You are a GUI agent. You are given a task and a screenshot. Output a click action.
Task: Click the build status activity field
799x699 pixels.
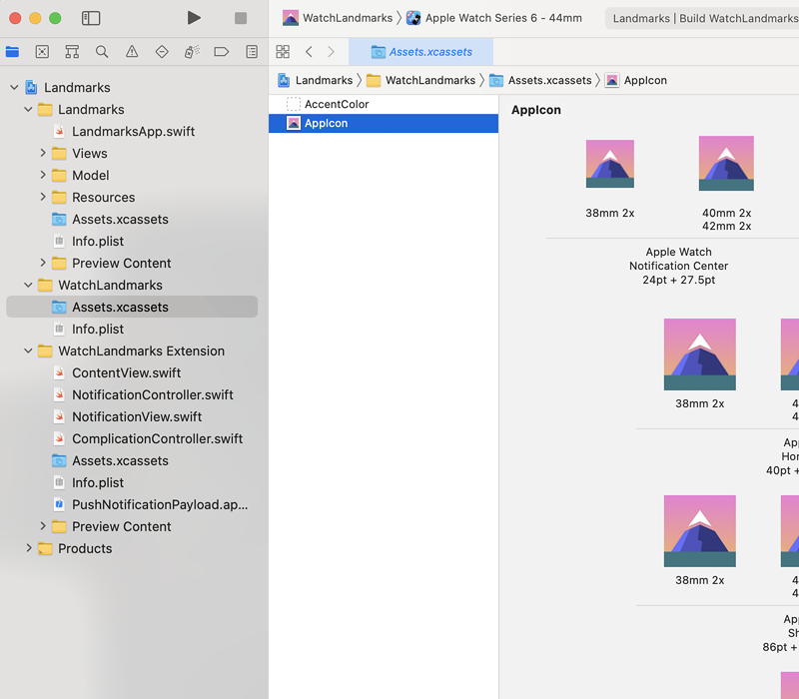(702, 18)
